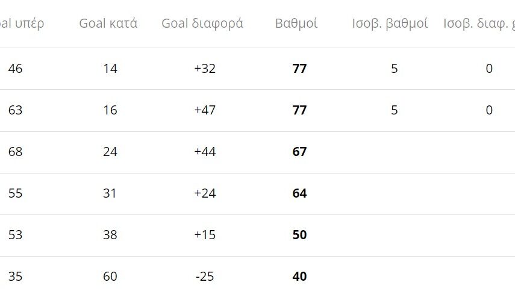Click the 'Goal διαφορά' column header
515x297 pixels.
(202, 24)
